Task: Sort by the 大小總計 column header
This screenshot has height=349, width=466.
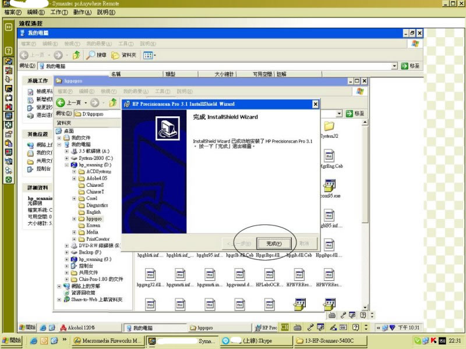Action: pos(217,74)
